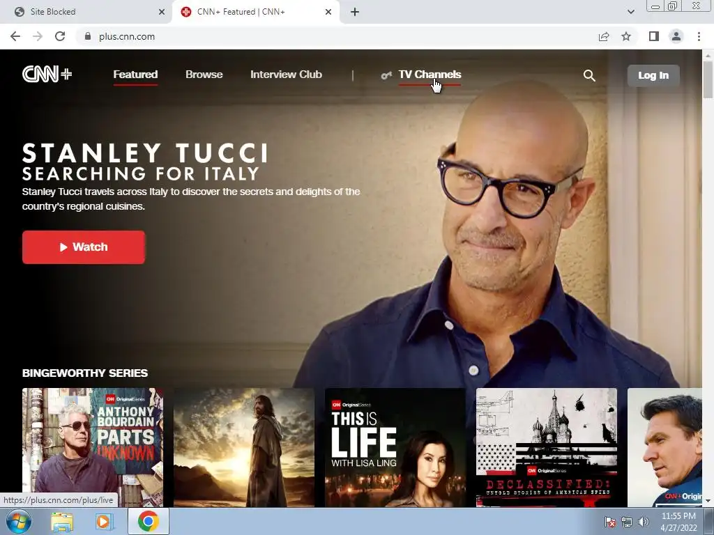Click the address bar URL plus.cnn.com
714x535 pixels.
click(127, 36)
